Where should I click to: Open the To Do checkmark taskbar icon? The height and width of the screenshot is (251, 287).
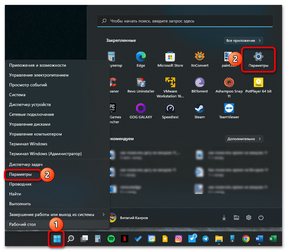(138, 239)
